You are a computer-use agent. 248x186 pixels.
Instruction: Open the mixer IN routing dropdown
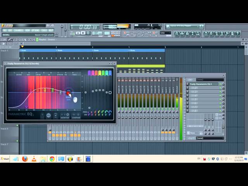tap(210, 80)
